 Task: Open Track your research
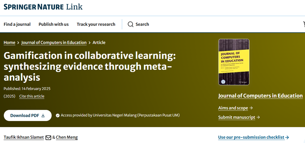(x=96, y=24)
